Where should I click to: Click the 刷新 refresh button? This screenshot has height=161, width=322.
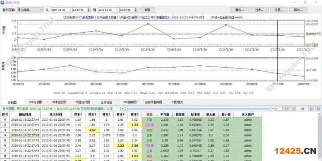coord(148,10)
